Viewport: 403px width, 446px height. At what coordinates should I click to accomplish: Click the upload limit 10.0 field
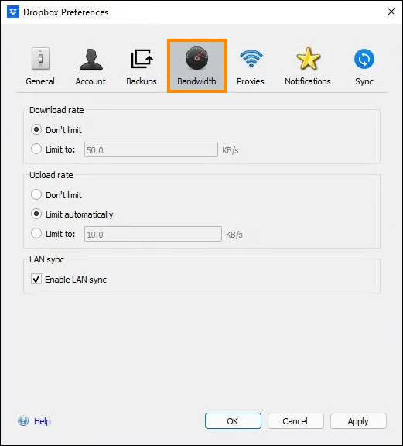click(x=153, y=234)
